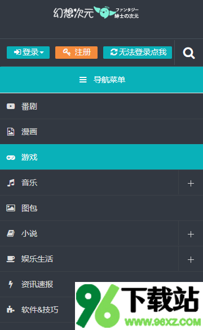This screenshot has width=203, height=330.
Task: Expand the 小说 submenu with plus button
Action: point(191,234)
